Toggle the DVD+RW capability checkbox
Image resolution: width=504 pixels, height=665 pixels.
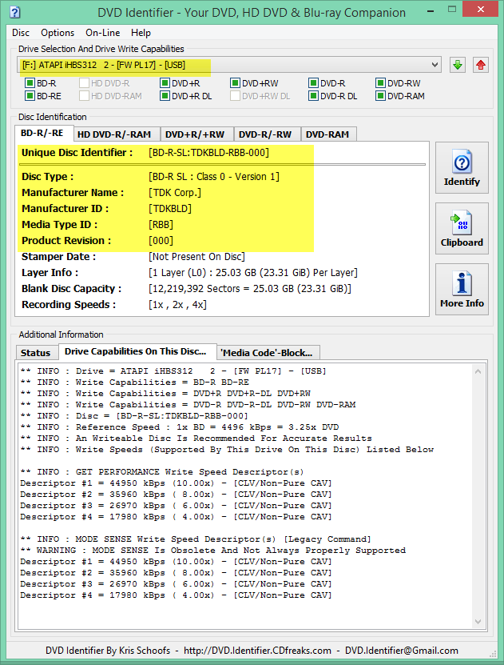coord(235,83)
